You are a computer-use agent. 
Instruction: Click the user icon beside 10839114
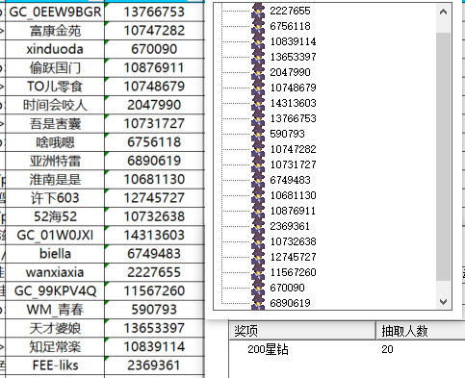[258, 41]
